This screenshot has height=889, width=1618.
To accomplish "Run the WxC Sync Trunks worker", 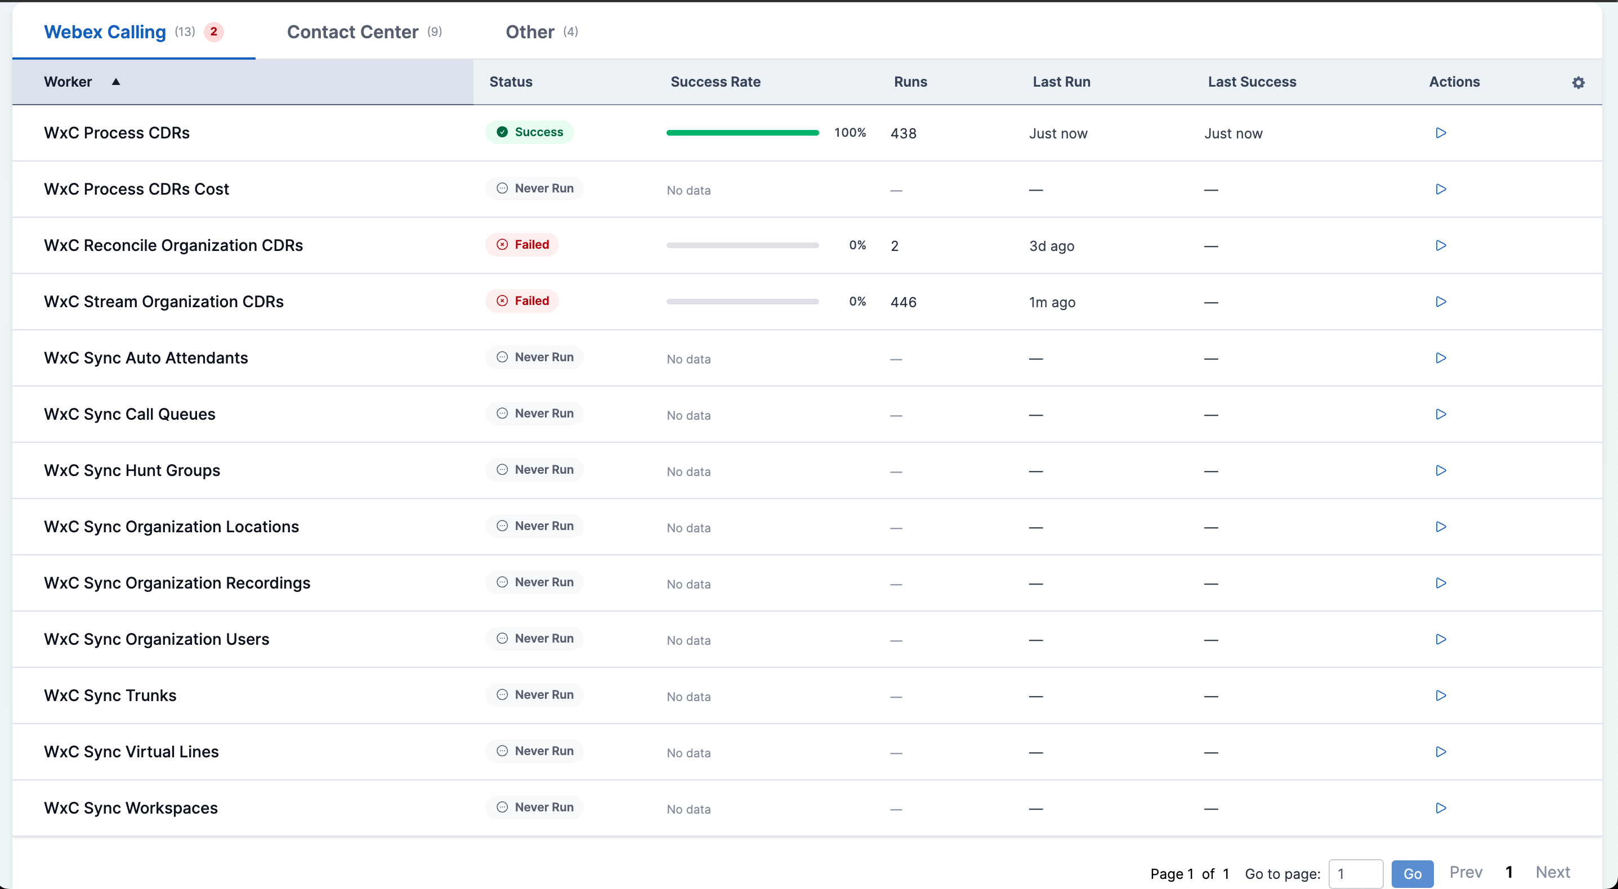I will pos(1441,695).
